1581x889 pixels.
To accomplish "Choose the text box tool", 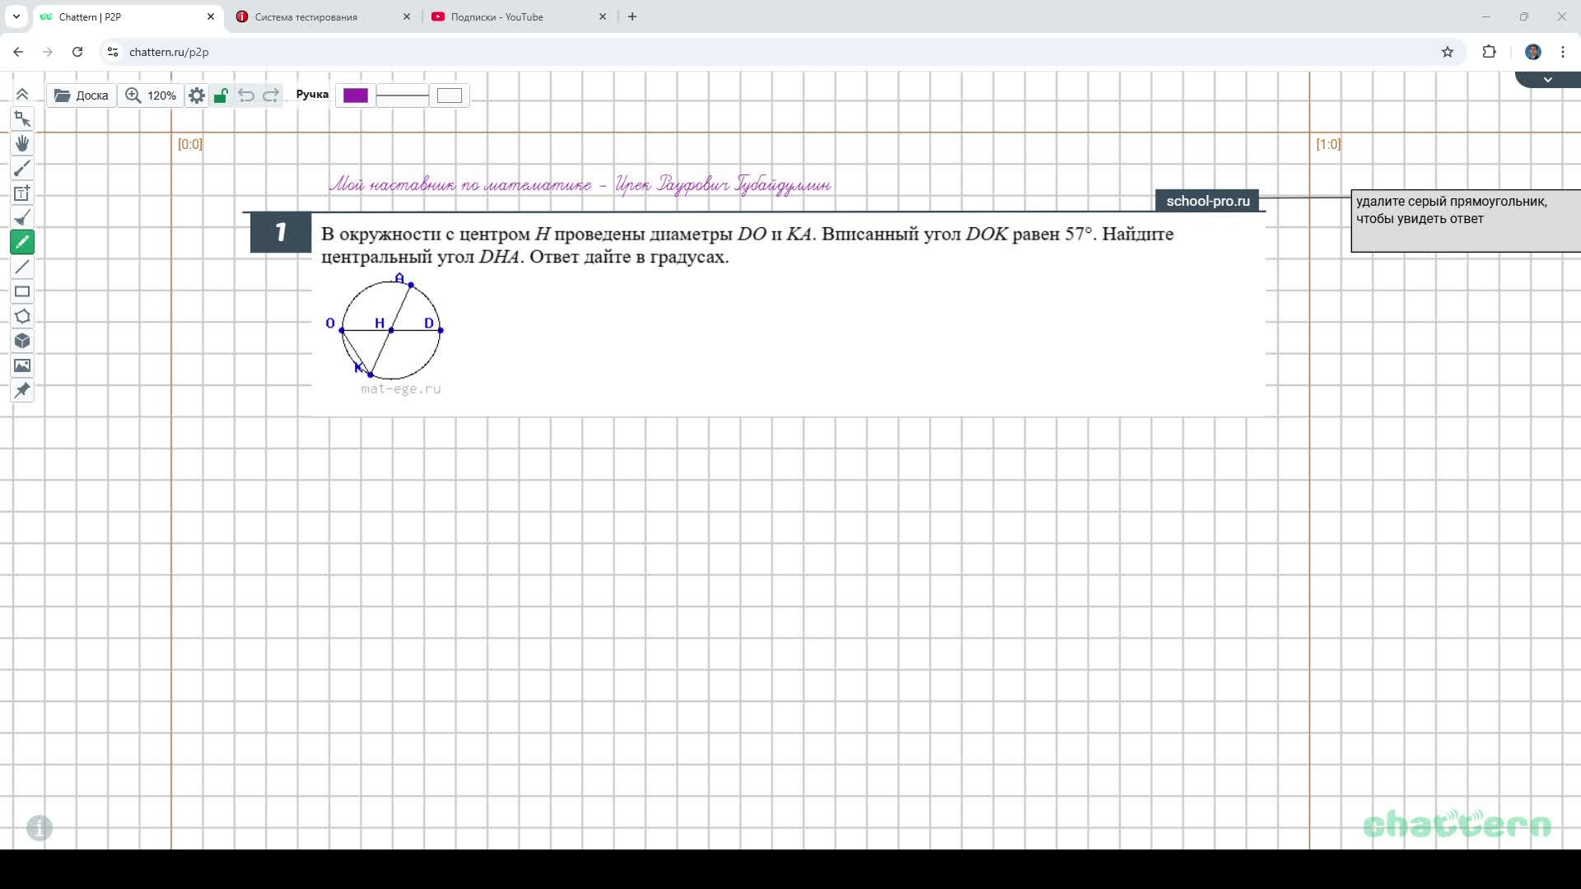I will (22, 193).
